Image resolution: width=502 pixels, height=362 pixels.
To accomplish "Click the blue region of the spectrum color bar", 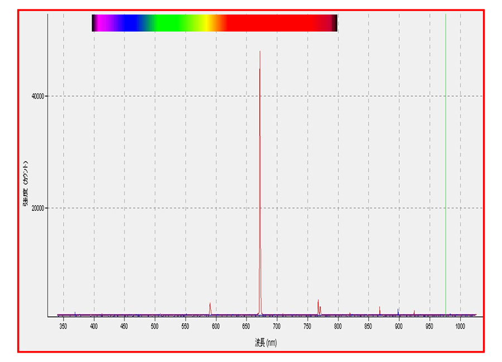I will 129,23.
